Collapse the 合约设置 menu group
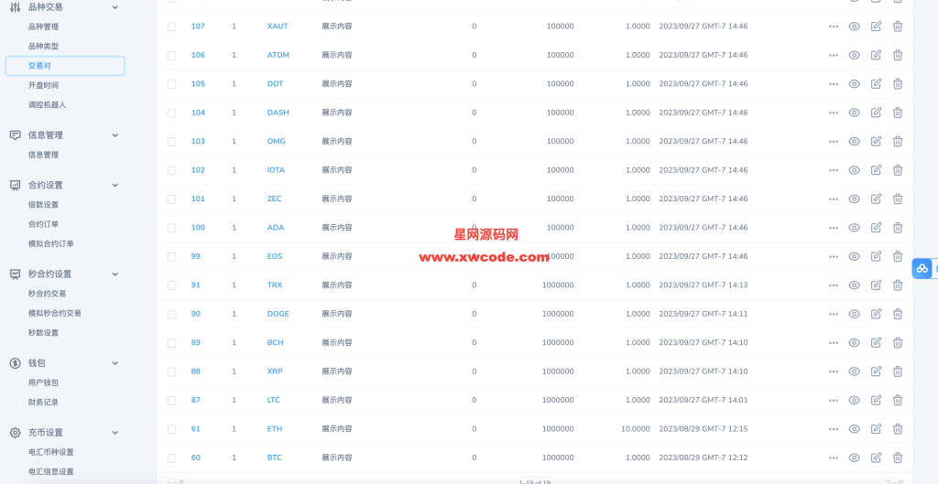Screen dimensions: 938x484 click(115, 185)
